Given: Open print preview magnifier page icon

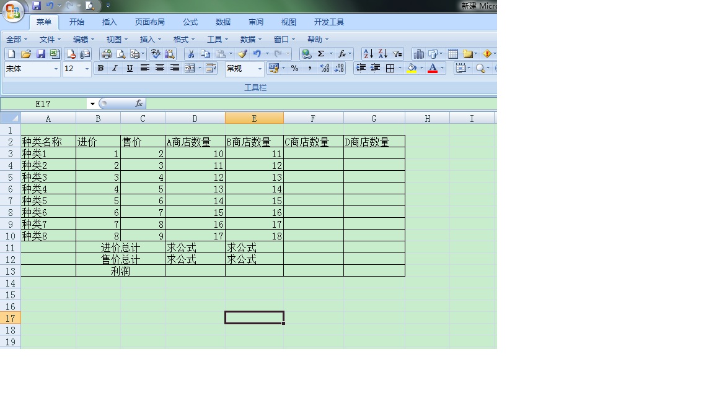Looking at the screenshot, I should tap(121, 54).
